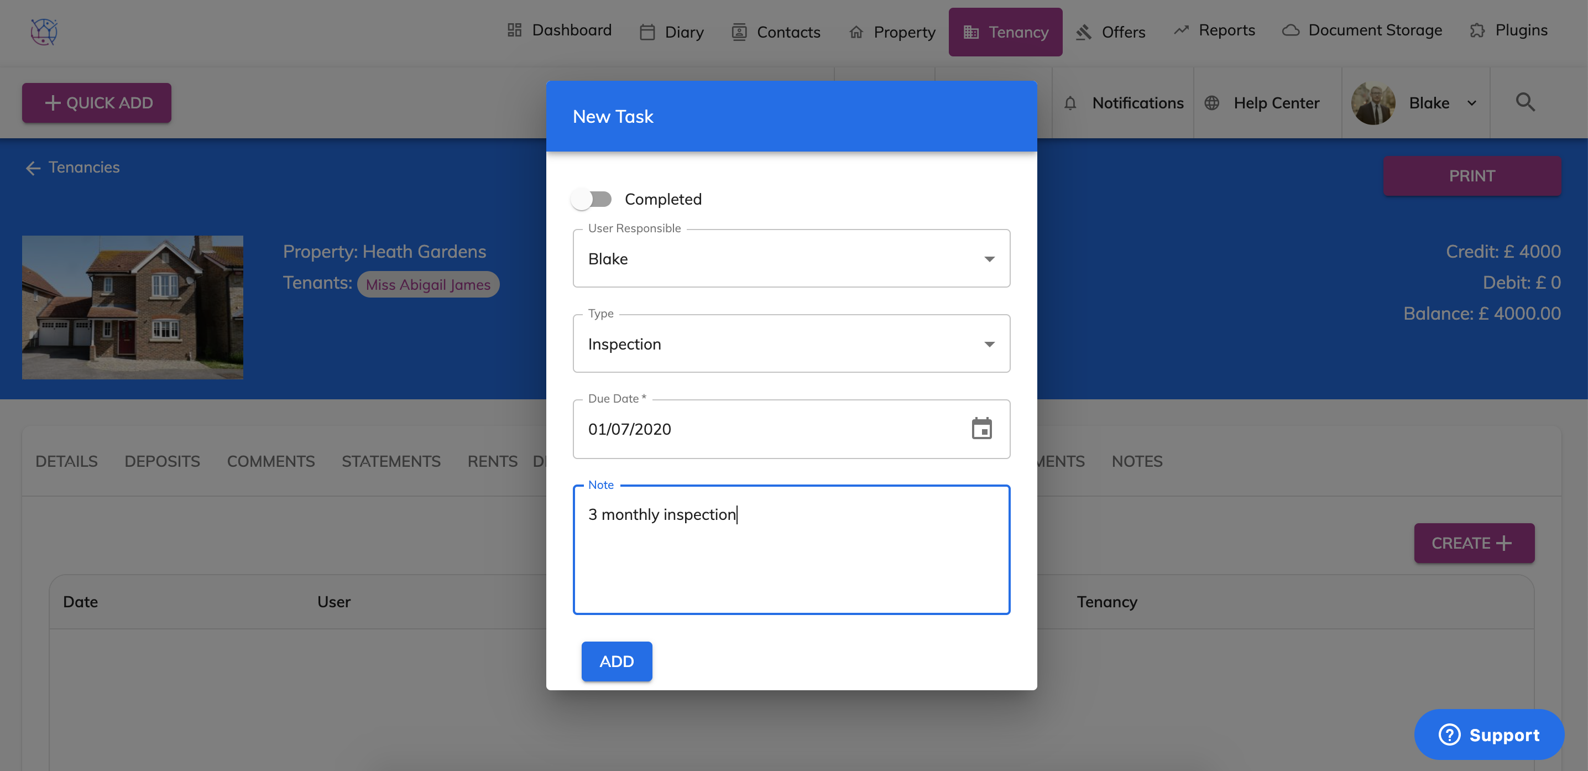This screenshot has width=1588, height=771.
Task: Expand the Blake user menu chevron
Action: point(1471,103)
